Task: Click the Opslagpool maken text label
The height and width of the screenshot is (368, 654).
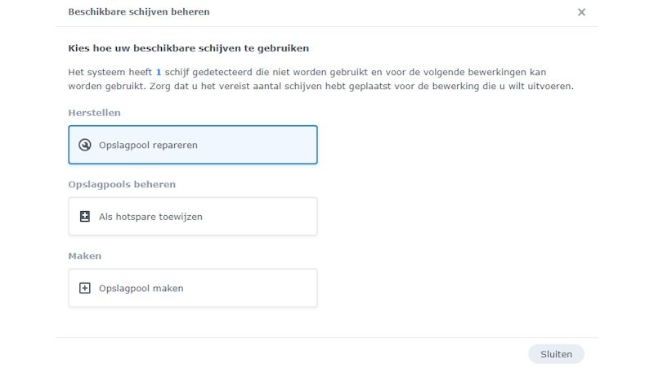Action: tap(141, 289)
